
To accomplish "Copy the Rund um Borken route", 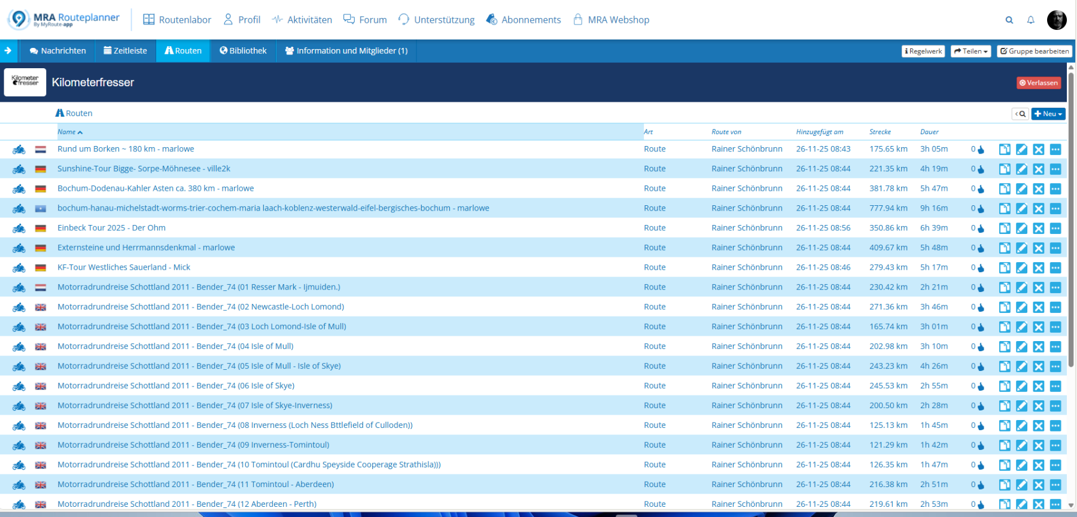I will click(x=1005, y=150).
